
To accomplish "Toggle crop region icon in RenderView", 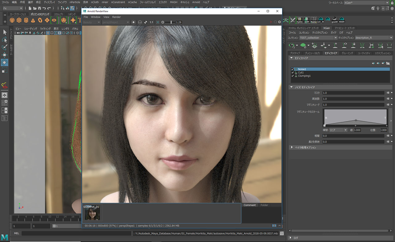I will click(x=158, y=22).
